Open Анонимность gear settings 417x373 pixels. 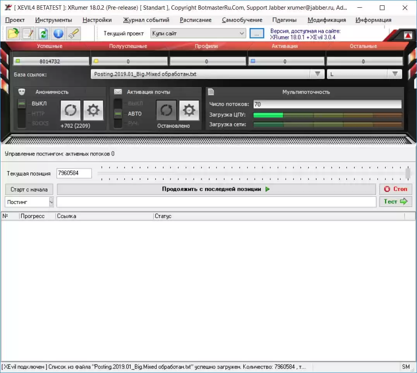[93, 110]
